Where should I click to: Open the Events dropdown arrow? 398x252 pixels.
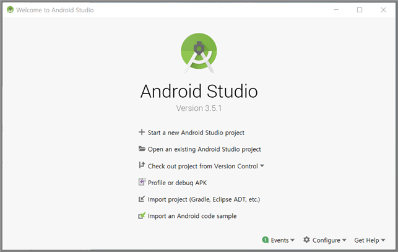click(x=292, y=240)
